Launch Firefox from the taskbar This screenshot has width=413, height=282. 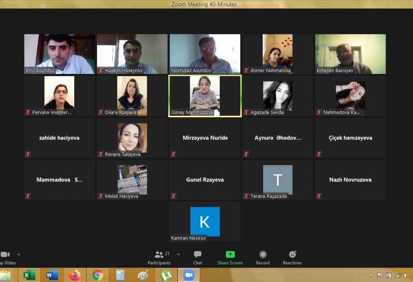click(75, 275)
